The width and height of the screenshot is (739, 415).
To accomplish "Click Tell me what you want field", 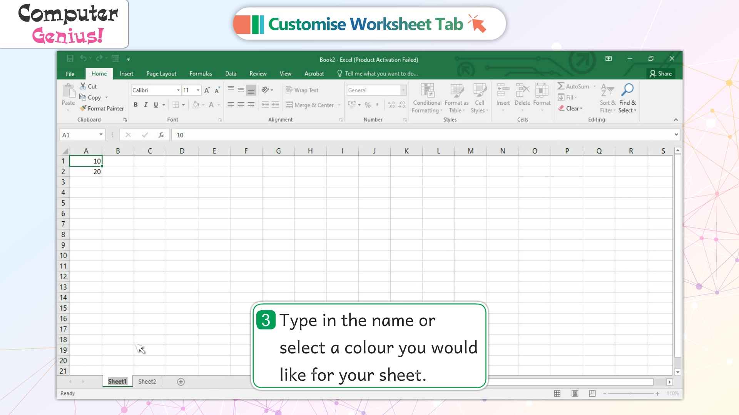I will 378,74.
